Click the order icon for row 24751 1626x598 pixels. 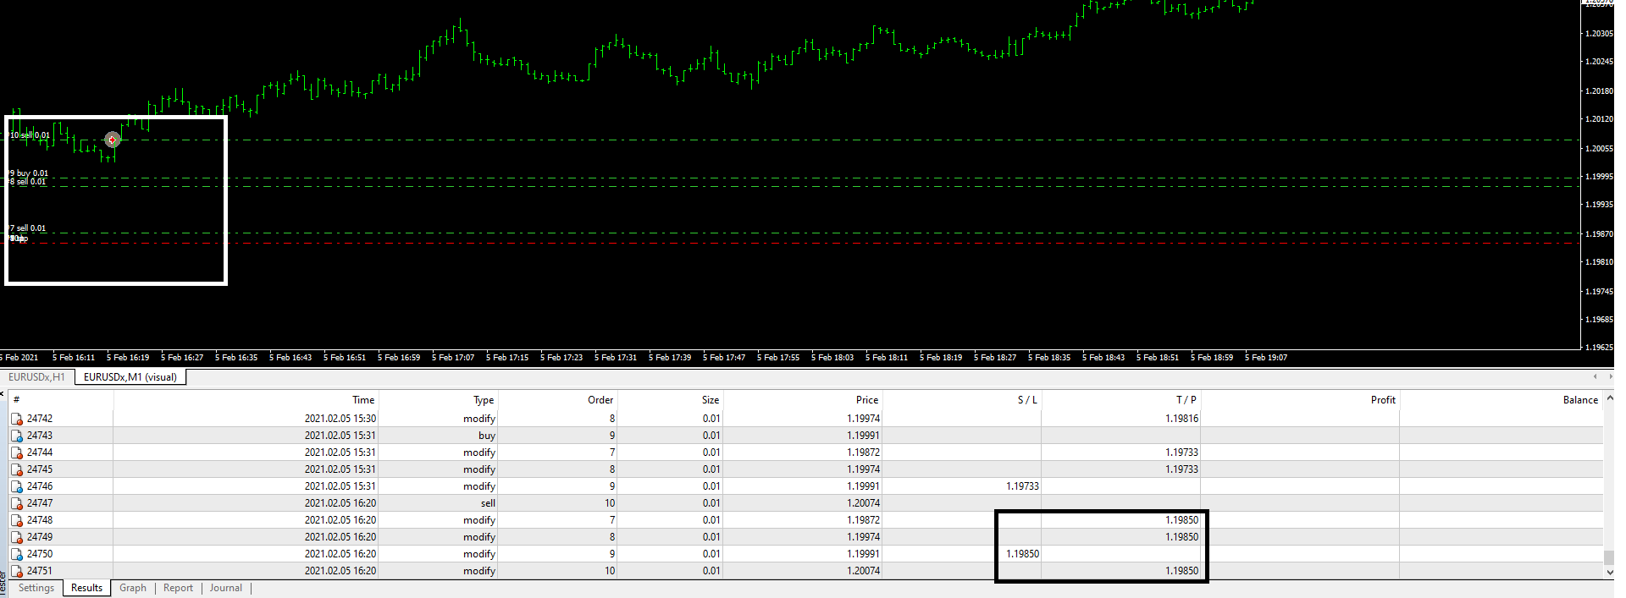point(16,571)
